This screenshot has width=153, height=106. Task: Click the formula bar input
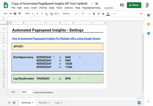pyautogui.click(x=76, y=19)
